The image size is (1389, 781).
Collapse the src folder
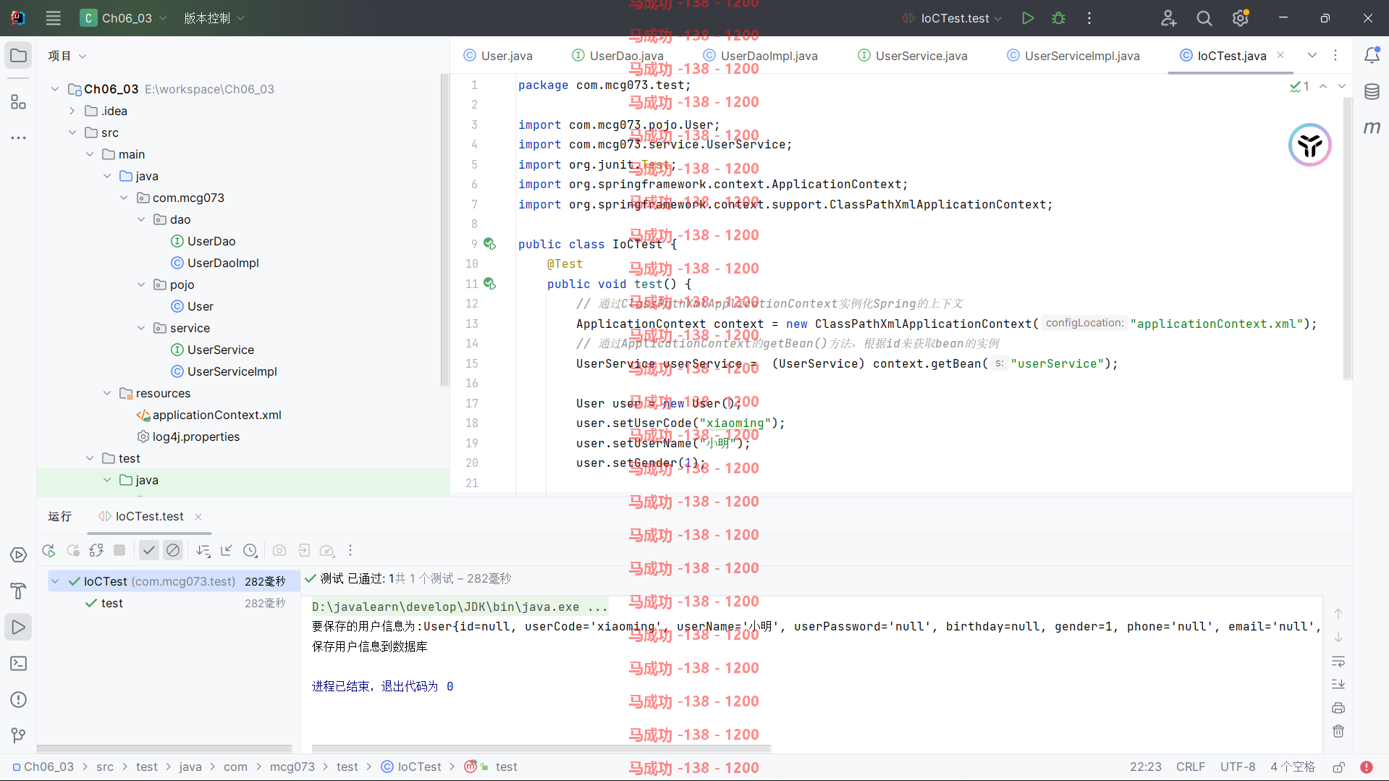[x=72, y=132]
